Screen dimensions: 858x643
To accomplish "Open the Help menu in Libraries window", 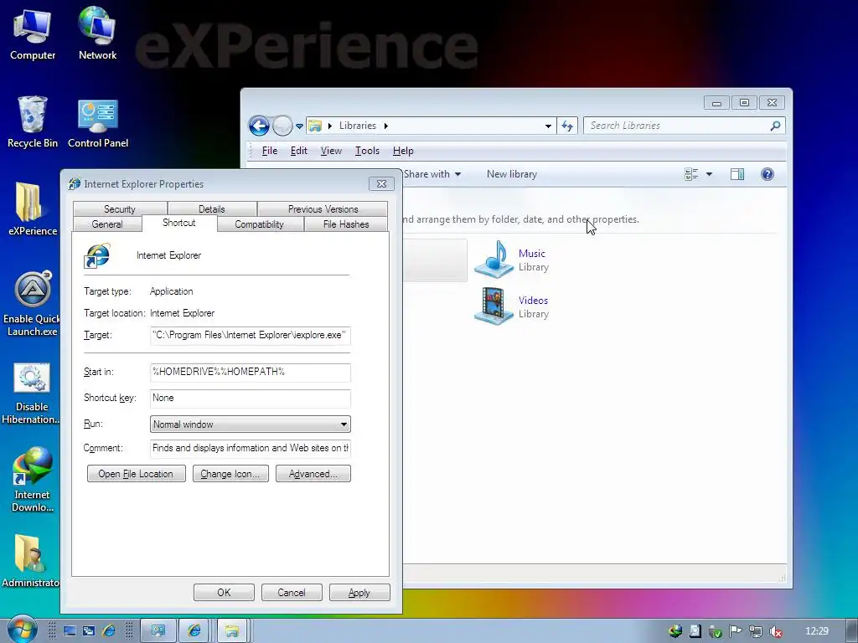I will [x=403, y=151].
